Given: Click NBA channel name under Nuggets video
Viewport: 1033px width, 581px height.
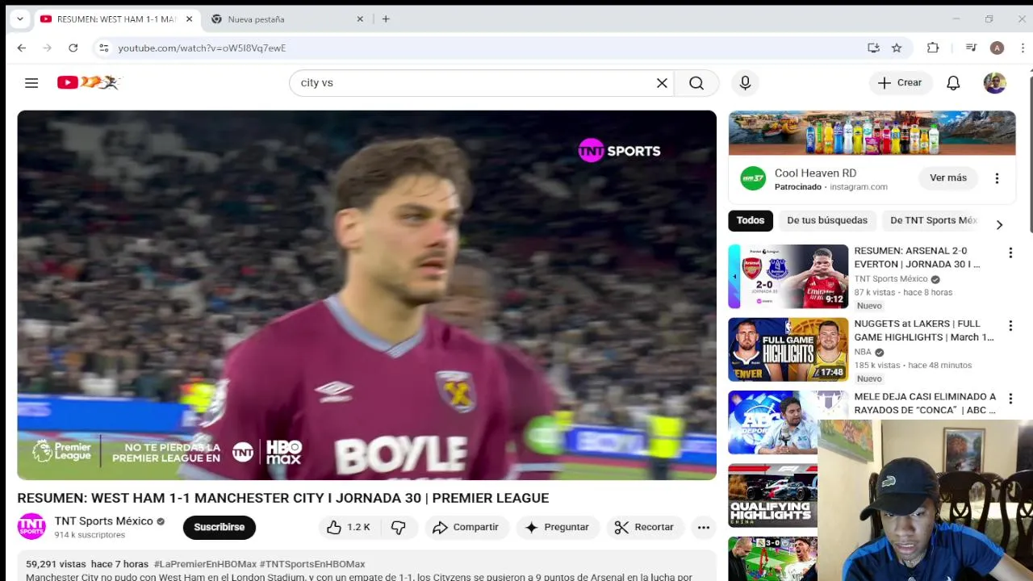Looking at the screenshot, I should pos(863,352).
